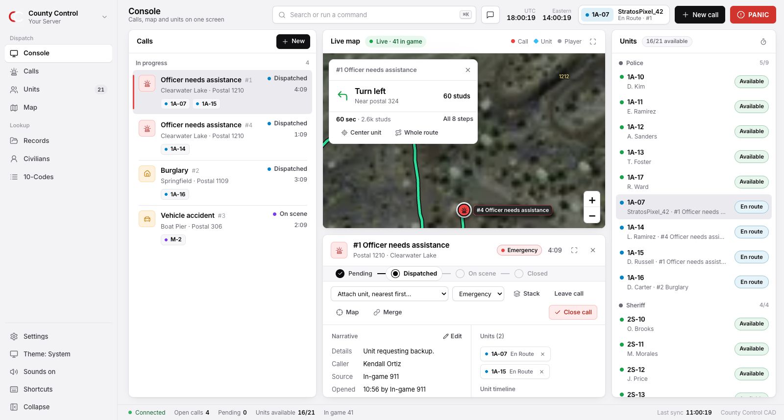Close the #1 route directions popup
This screenshot has height=420, width=784.
[x=468, y=70]
